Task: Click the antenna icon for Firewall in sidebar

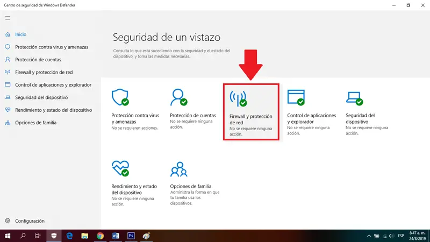Action: pos(8,72)
